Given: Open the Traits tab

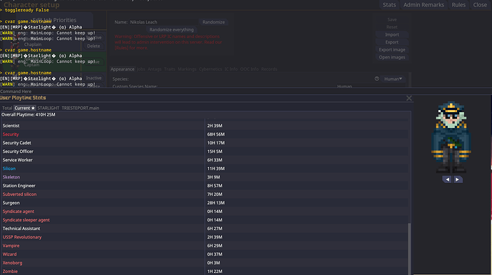Looking at the screenshot, I should pyautogui.click(x=170, y=69).
